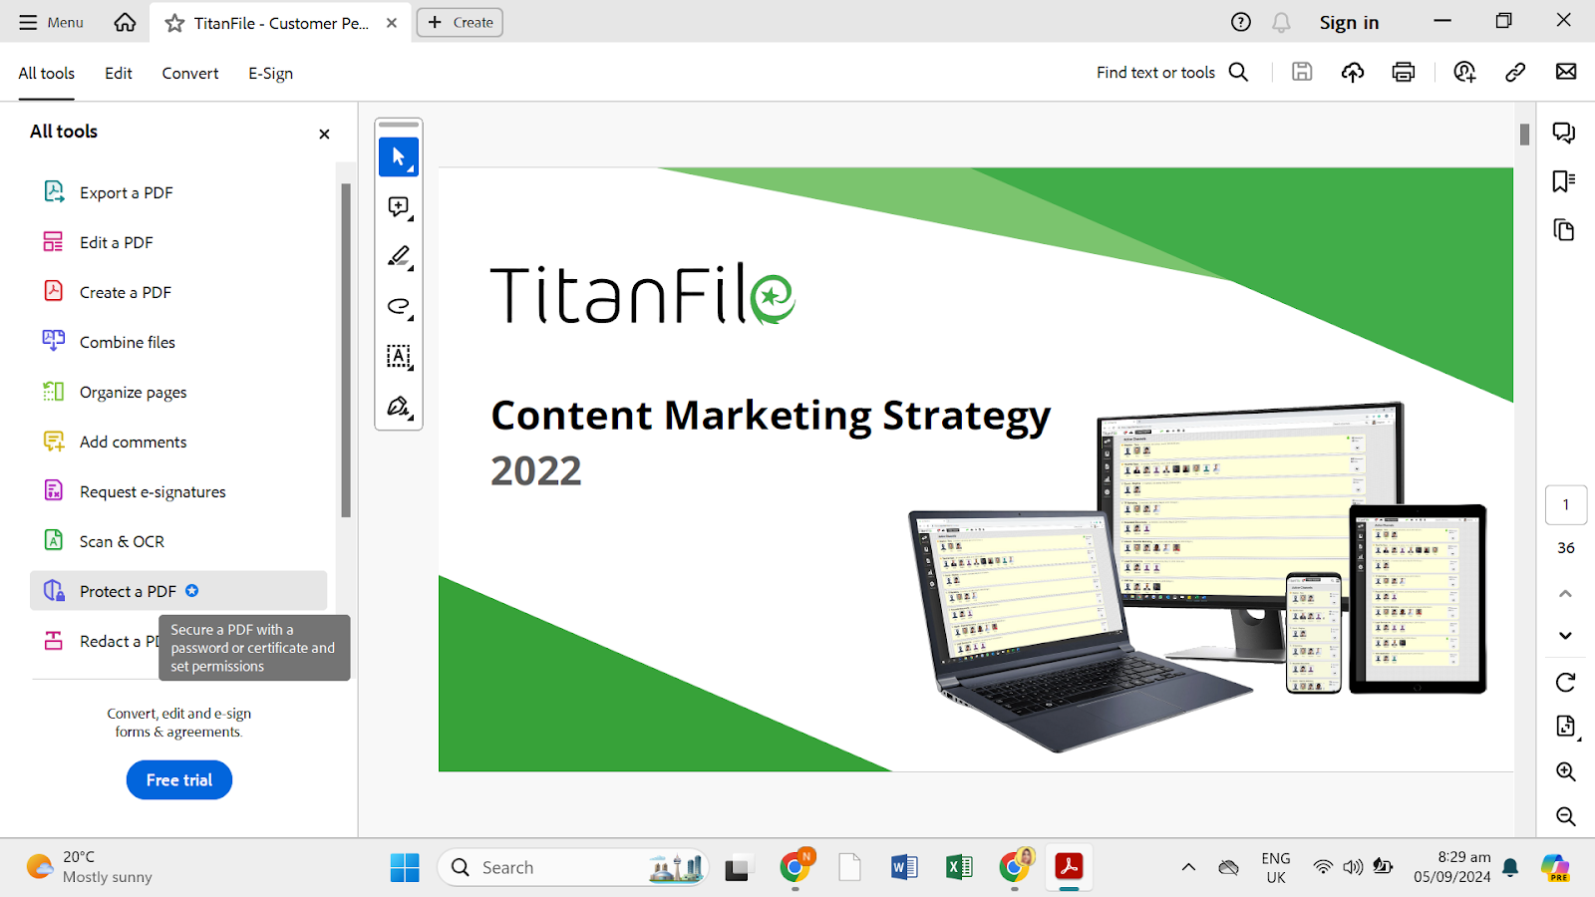Click the current page number box

[x=1566, y=504]
